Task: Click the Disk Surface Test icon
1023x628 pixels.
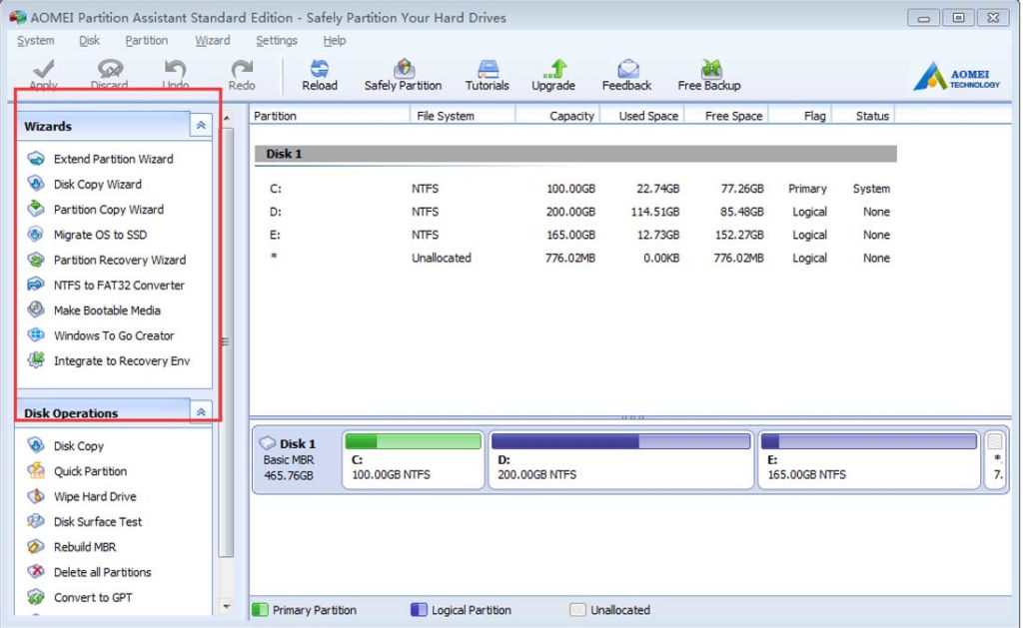Action: click(x=36, y=521)
